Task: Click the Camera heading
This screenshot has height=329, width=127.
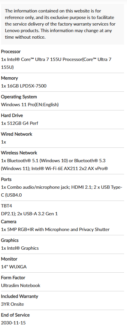Action: point(9,222)
